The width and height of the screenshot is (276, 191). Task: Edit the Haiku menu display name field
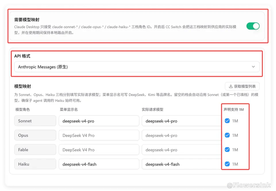(99, 164)
